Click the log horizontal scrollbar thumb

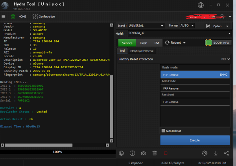click(39, 145)
